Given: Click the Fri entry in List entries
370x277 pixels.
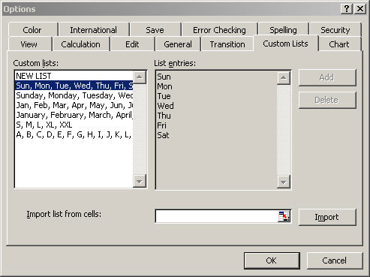Looking at the screenshot, I should (x=161, y=125).
